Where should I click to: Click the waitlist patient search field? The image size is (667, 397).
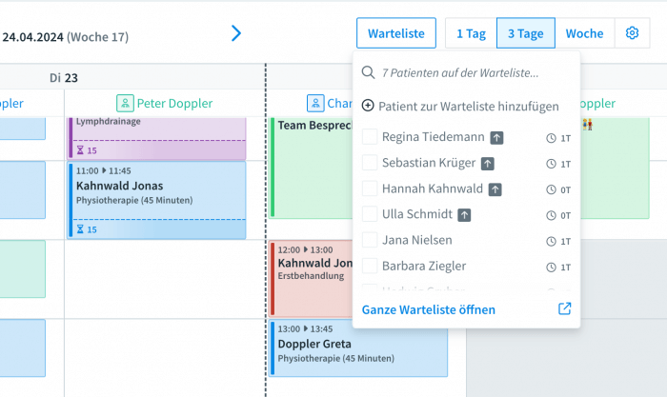pyautogui.click(x=467, y=72)
